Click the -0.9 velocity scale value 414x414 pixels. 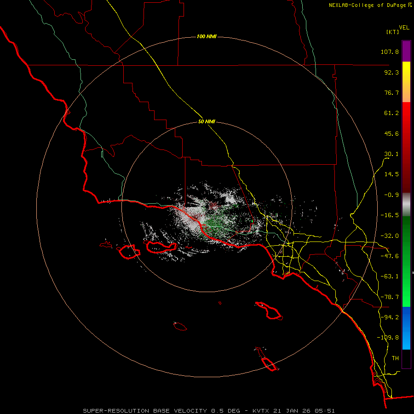click(391, 195)
